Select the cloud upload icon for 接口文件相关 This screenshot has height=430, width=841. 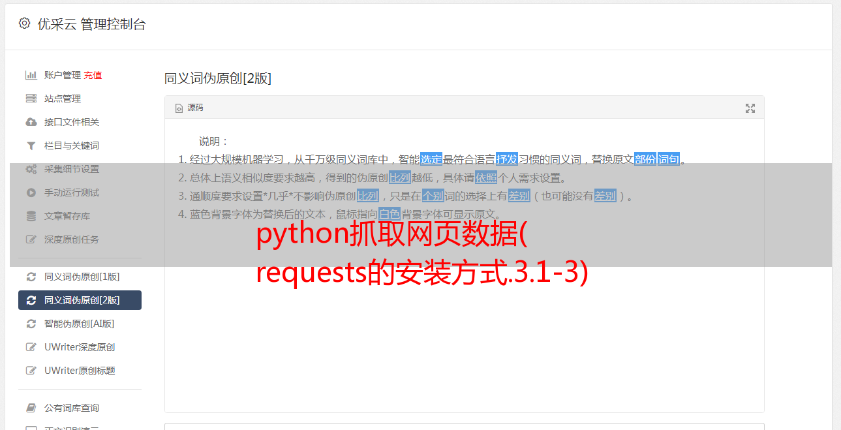(x=31, y=122)
